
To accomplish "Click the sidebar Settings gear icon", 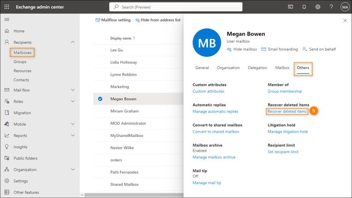I will [x=7, y=181].
